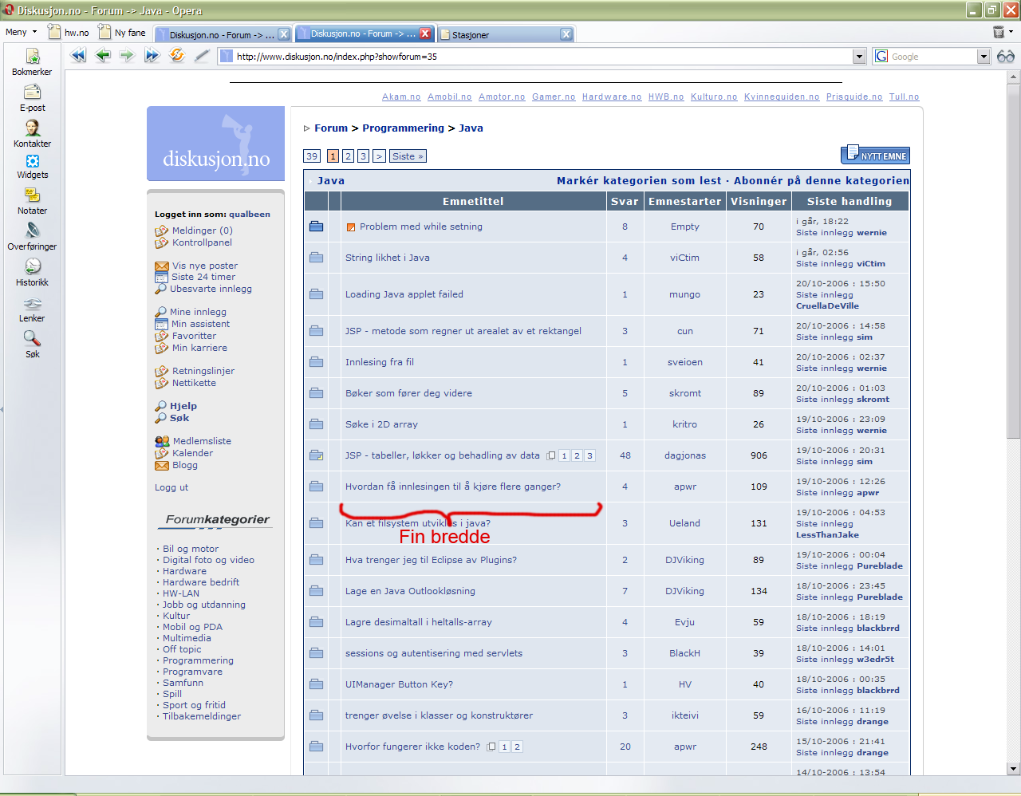Open user profile 'dagjonas'

point(684,455)
